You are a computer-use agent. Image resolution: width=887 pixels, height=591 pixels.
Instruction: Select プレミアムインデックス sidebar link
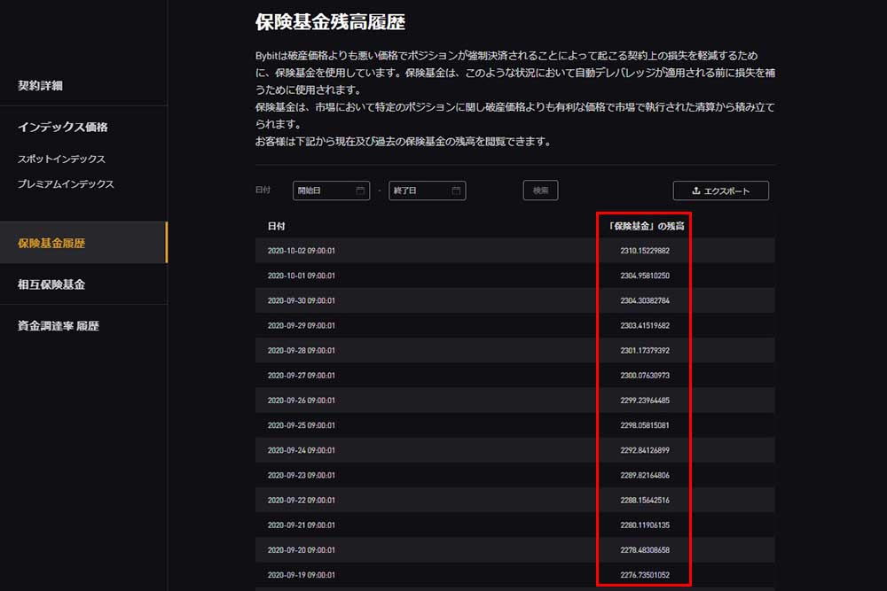point(66,183)
